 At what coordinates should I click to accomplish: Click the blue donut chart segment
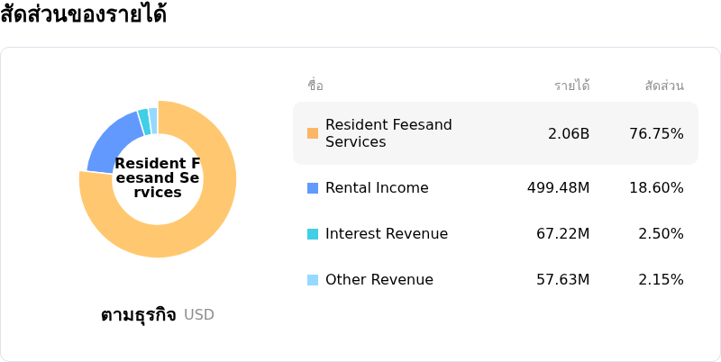click(x=112, y=144)
